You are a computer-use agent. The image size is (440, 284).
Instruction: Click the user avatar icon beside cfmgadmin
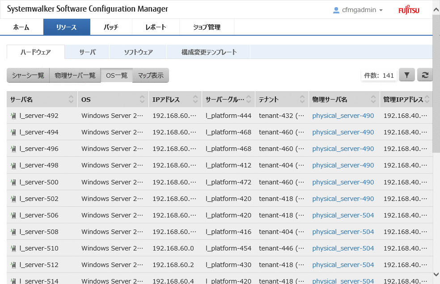(x=336, y=10)
